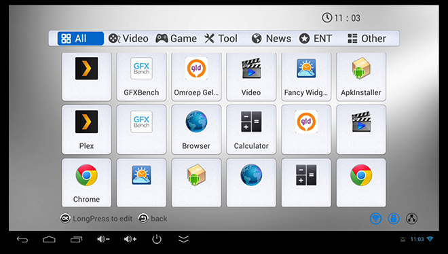Hide the navigation bar with double chevron
Image resolution: width=448 pixels, height=254 pixels.
click(x=183, y=239)
